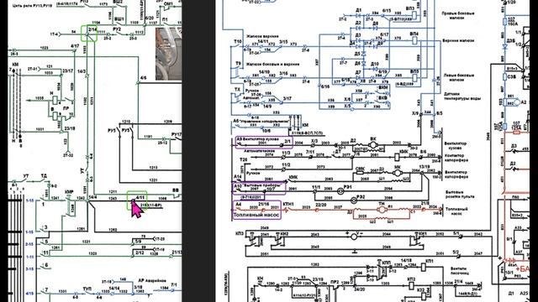Screen dimensions: 538x302
Task: Click the '23/18' terminal node label
Action: click(70, 128)
